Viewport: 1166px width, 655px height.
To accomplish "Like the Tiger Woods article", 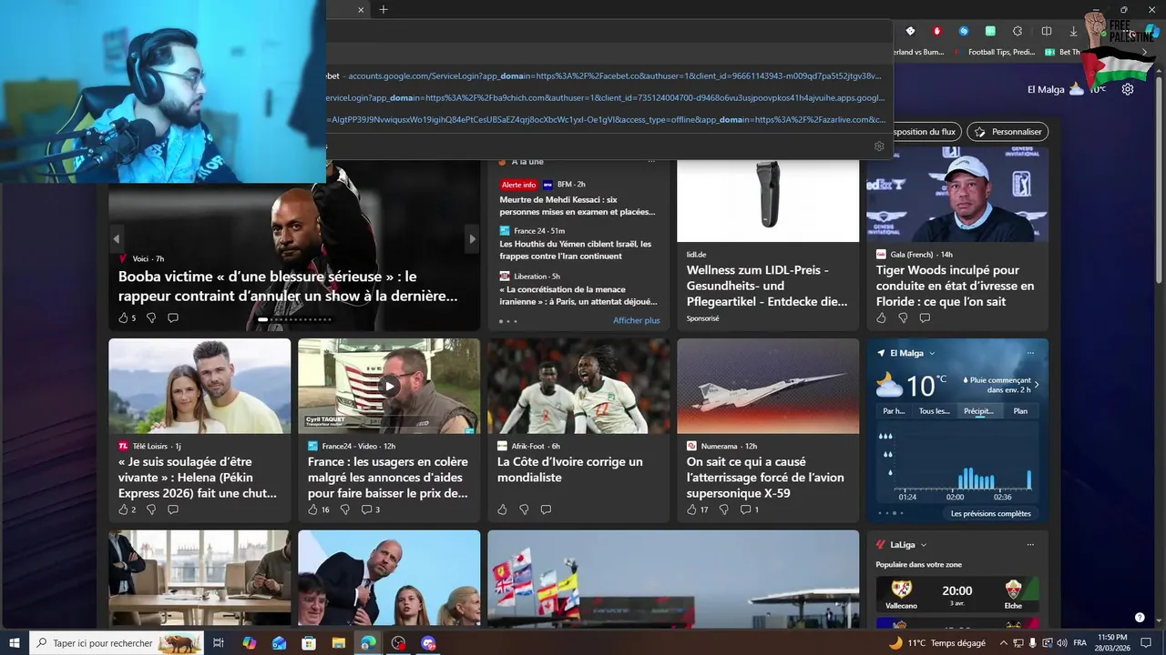I will click(881, 318).
